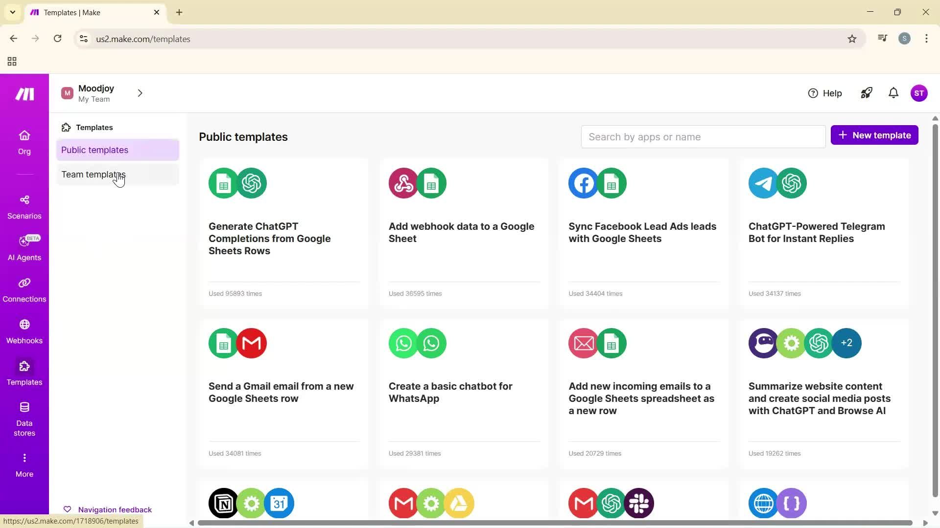Open the Org home page
Image resolution: width=940 pixels, height=528 pixels.
[x=24, y=142]
